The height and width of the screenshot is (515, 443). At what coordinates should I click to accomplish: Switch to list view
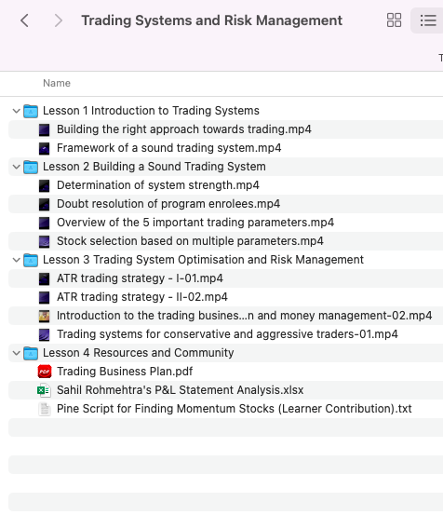428,20
